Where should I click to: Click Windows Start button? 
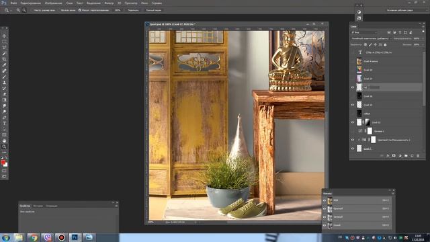coord(6,237)
